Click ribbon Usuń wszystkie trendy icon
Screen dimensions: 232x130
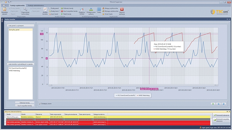click(x=62, y=11)
